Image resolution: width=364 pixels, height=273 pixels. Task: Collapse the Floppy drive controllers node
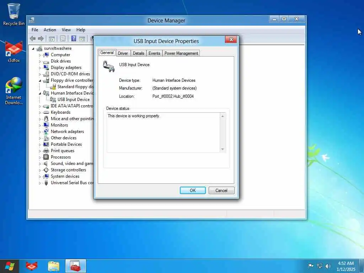point(40,81)
